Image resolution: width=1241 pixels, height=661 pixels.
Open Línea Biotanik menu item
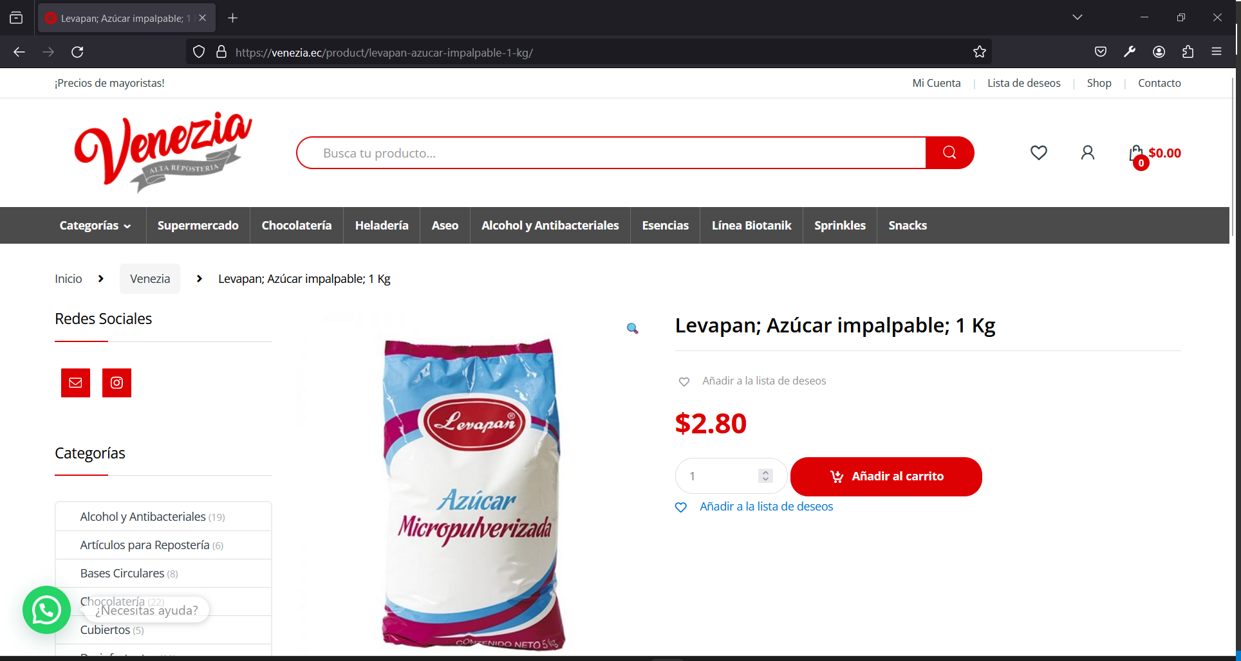tap(751, 225)
